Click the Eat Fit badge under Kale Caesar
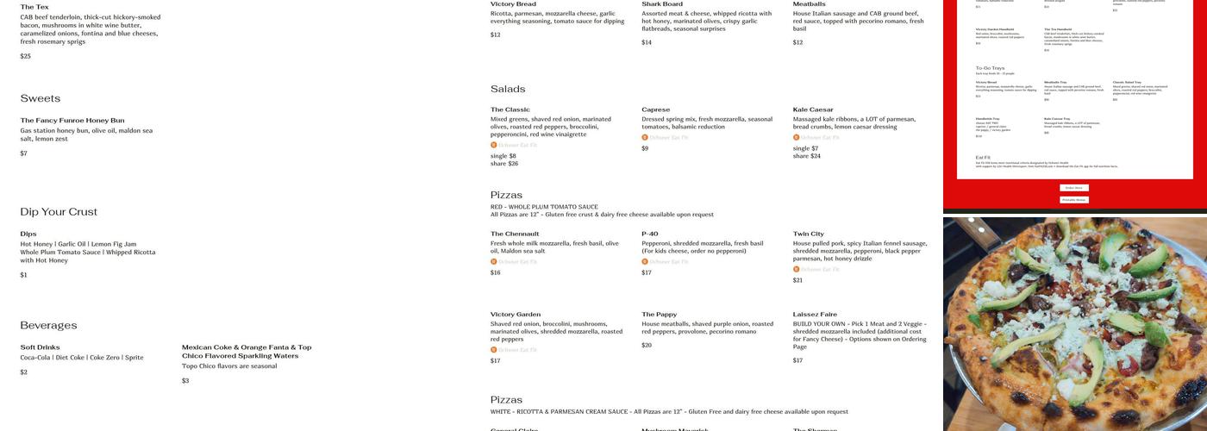The height and width of the screenshot is (431, 1207). (x=816, y=138)
